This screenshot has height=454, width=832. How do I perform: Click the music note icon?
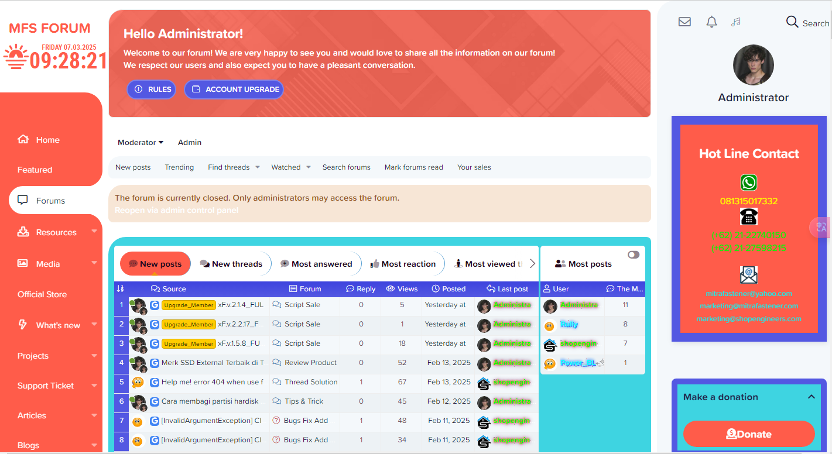click(x=736, y=22)
